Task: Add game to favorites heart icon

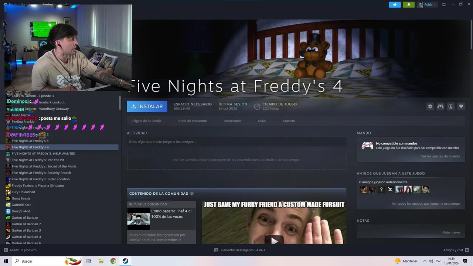Action: (461, 106)
